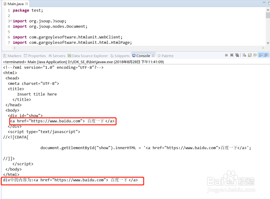Viewport: 270px width, 199px height.
Task: Click the WebClient import line
Action: (x=67, y=37)
